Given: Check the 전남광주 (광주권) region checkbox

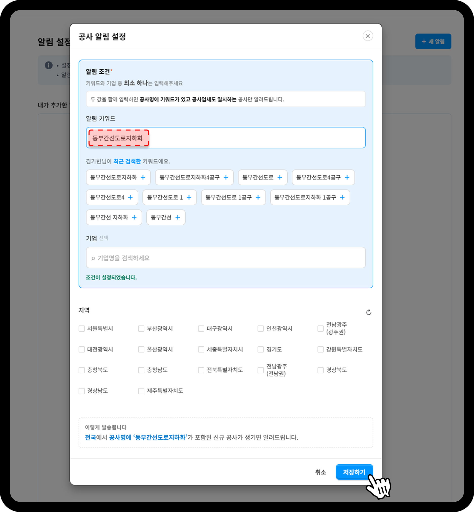Looking at the screenshot, I should click(320, 328).
